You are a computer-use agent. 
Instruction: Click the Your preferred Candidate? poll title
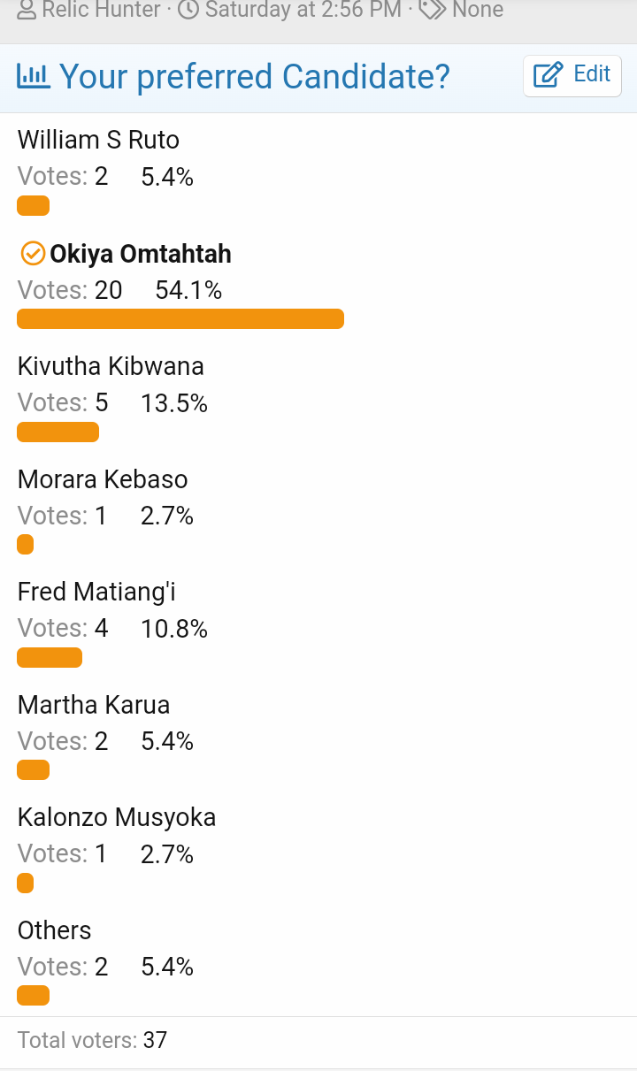[255, 77]
